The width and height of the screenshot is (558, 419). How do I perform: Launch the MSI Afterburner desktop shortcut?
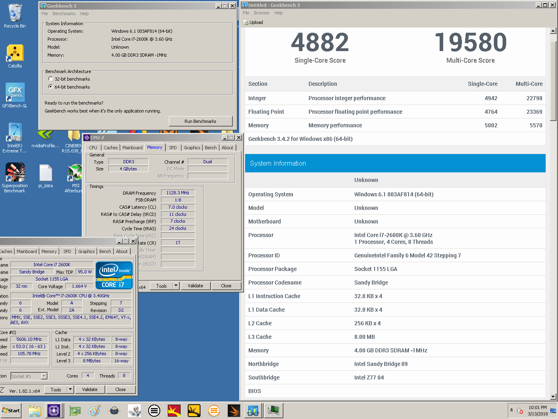(75, 178)
